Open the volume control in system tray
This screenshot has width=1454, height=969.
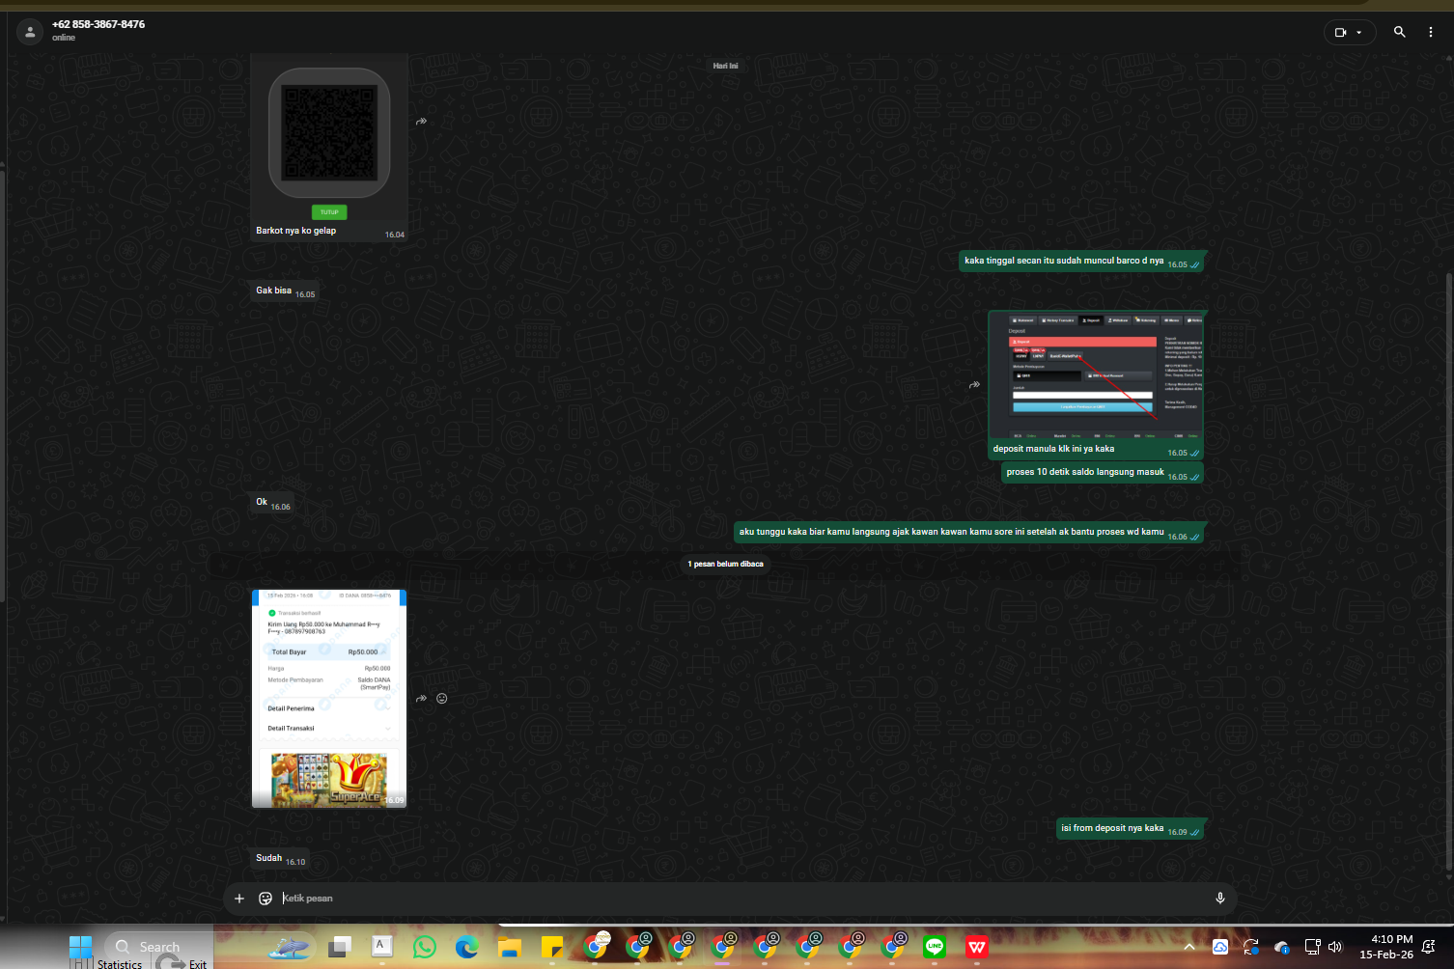coord(1335,947)
